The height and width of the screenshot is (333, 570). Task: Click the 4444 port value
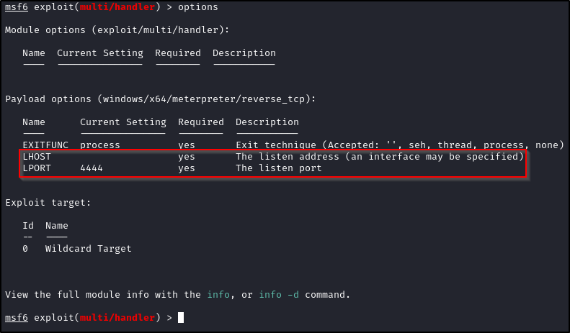[92, 168]
